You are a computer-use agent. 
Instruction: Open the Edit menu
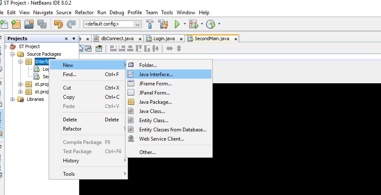(11, 13)
